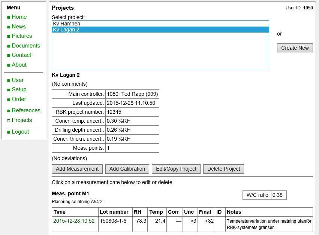
Task: Open the Order menu item
Action: coord(19,99)
